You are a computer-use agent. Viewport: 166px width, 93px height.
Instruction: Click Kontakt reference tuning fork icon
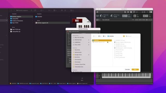[144, 16]
